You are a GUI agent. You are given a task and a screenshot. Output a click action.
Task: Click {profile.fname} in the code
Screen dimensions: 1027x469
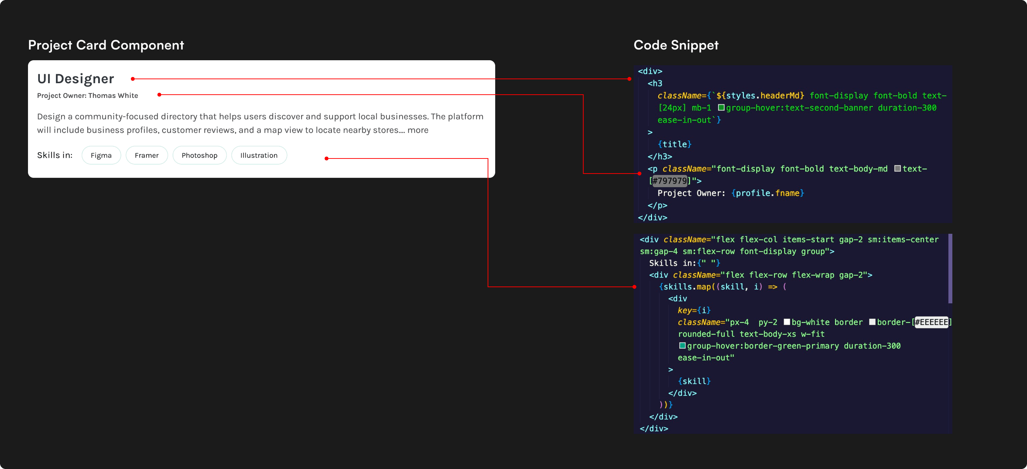click(768, 193)
